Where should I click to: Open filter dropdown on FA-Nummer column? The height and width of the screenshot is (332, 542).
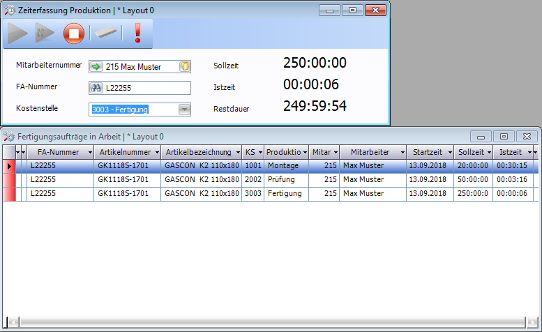90,152
